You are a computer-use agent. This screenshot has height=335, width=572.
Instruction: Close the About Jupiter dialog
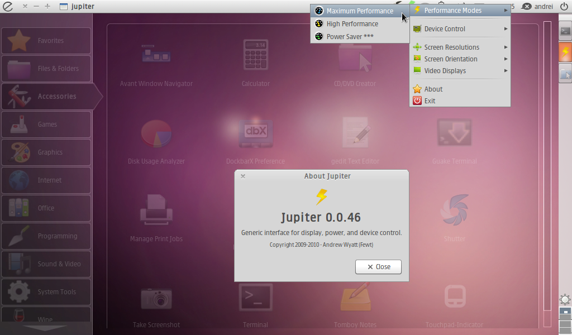pyautogui.click(x=378, y=267)
